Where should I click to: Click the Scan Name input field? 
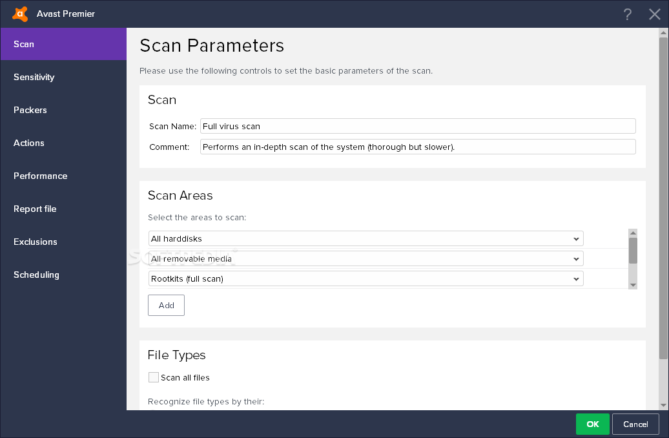[x=418, y=126]
